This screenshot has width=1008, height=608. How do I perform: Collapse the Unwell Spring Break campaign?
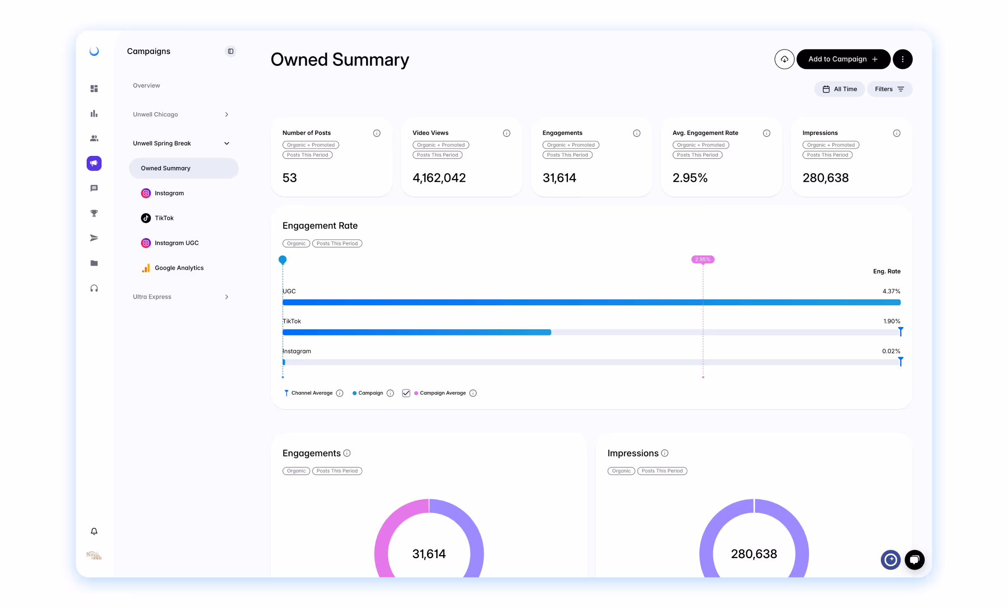pyautogui.click(x=226, y=144)
